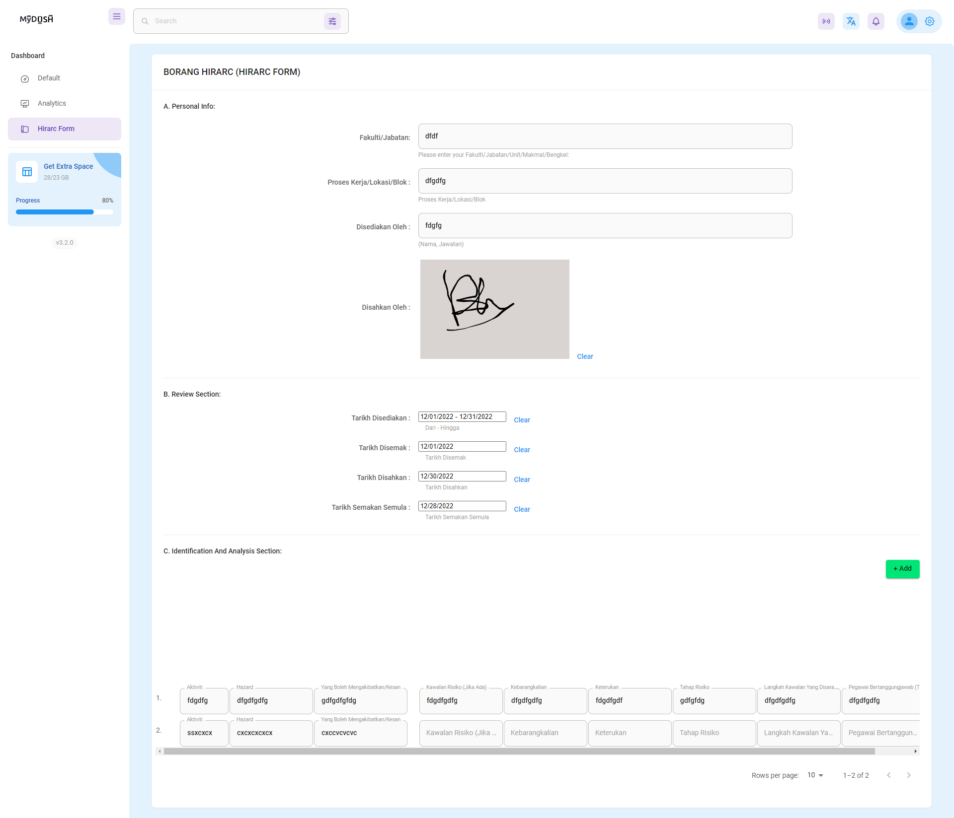
Task: Open Analytics menu item in sidebar
Action: (x=52, y=104)
